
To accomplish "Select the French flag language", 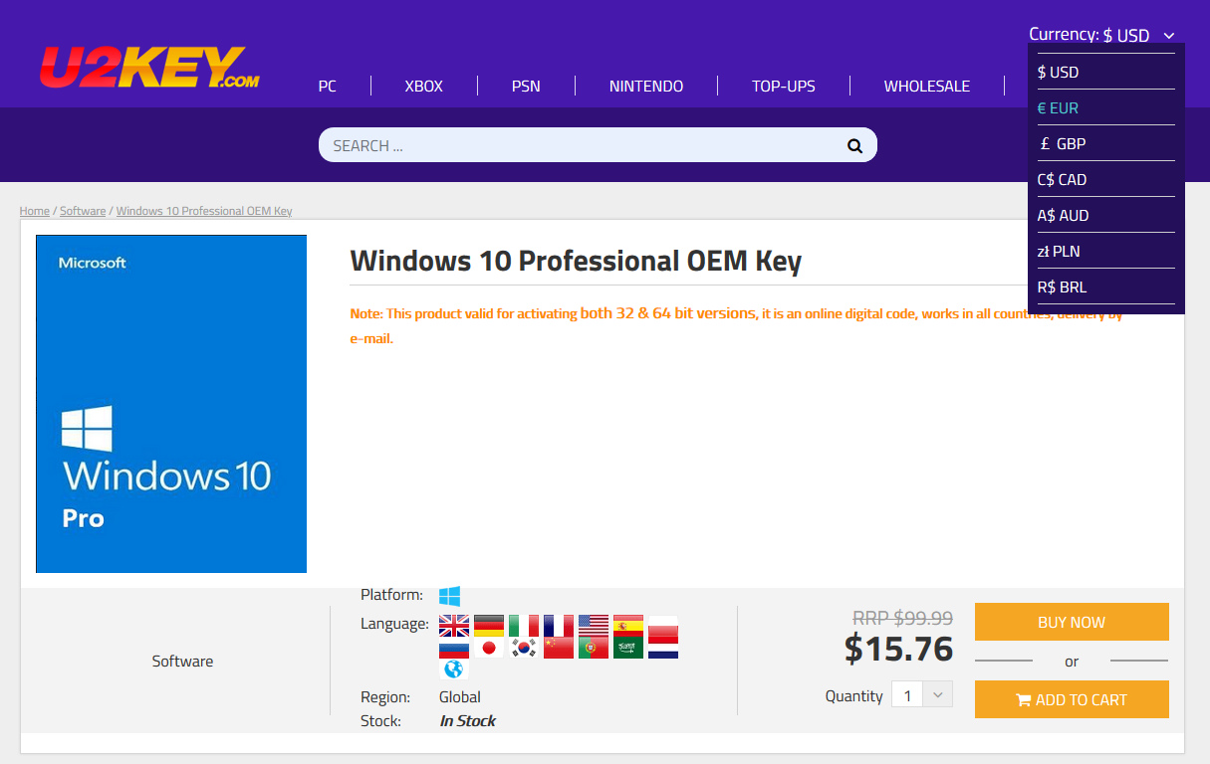I will pyautogui.click(x=559, y=626).
